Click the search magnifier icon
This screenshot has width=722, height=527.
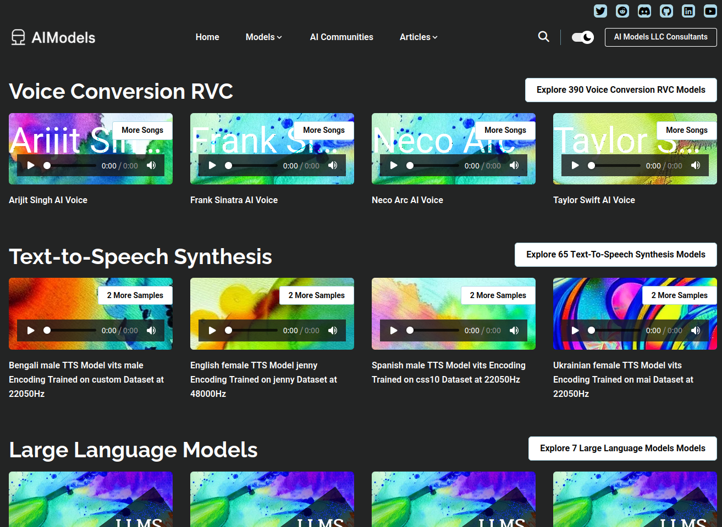point(544,37)
